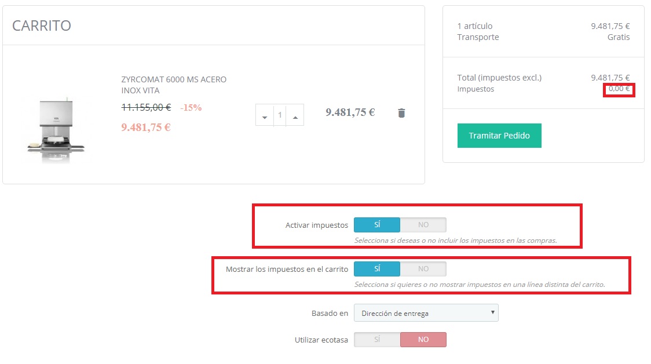Click the CARRITO heading
The image size is (651, 364).
click(42, 26)
